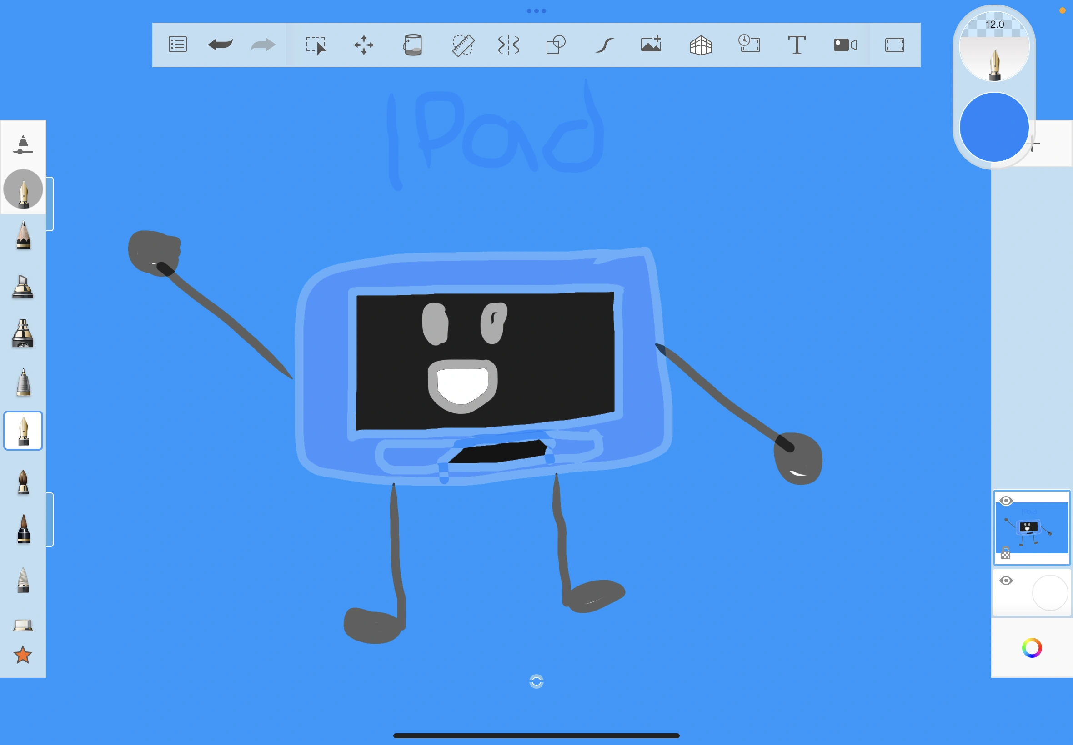This screenshot has height=745, width=1073.
Task: Toggle fullscreen canvas mode
Action: (x=893, y=45)
